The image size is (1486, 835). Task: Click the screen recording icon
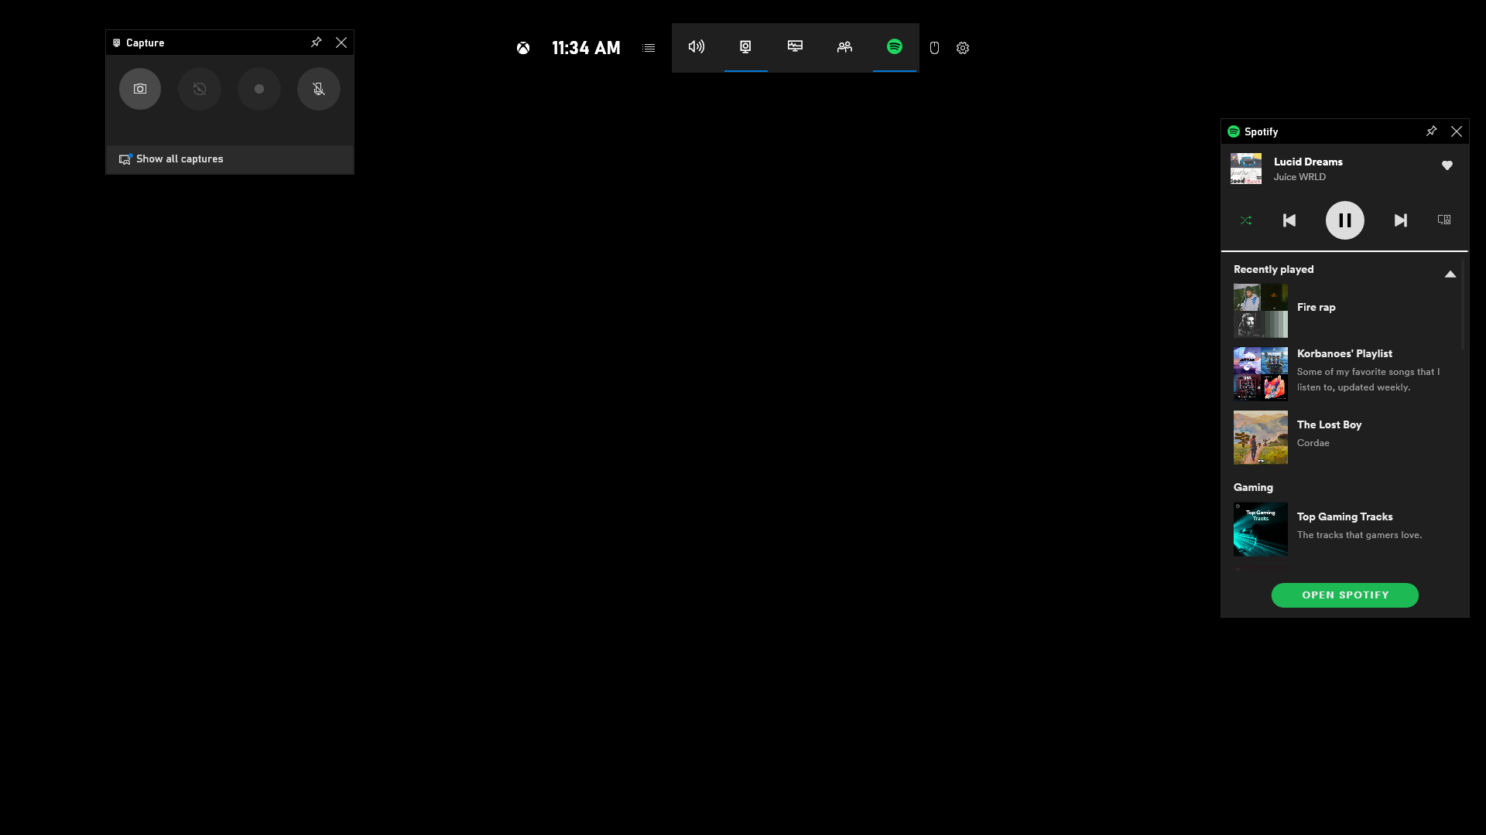(259, 89)
